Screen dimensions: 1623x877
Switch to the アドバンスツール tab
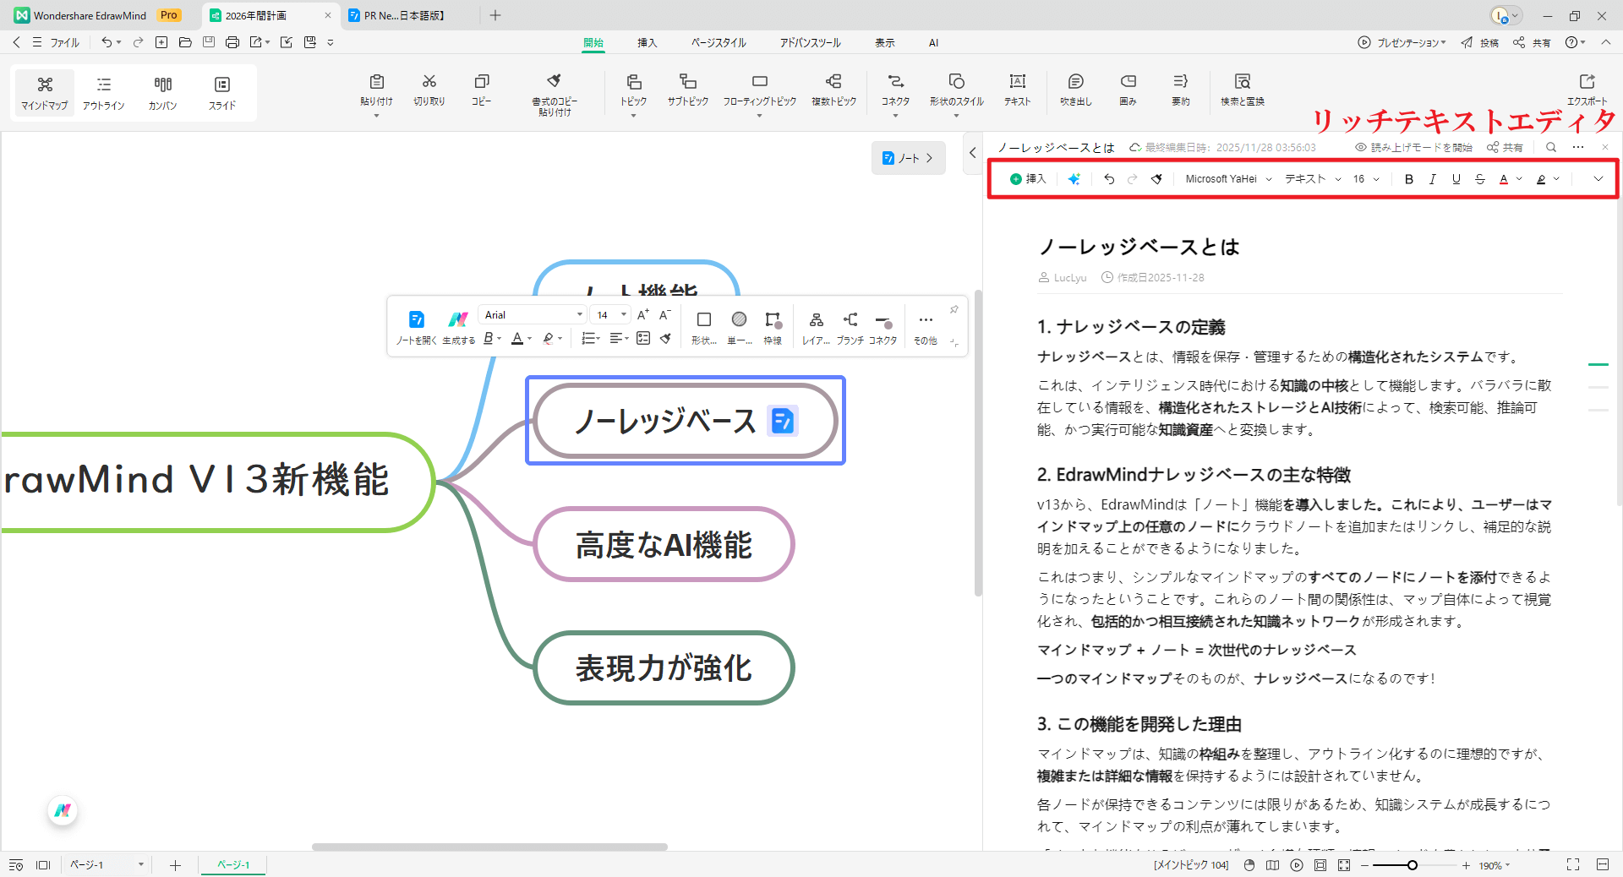pos(810,42)
